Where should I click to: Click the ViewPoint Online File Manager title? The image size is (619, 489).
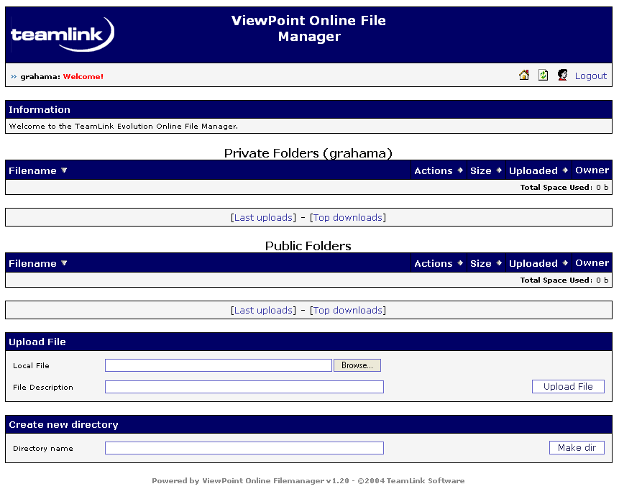click(x=308, y=29)
